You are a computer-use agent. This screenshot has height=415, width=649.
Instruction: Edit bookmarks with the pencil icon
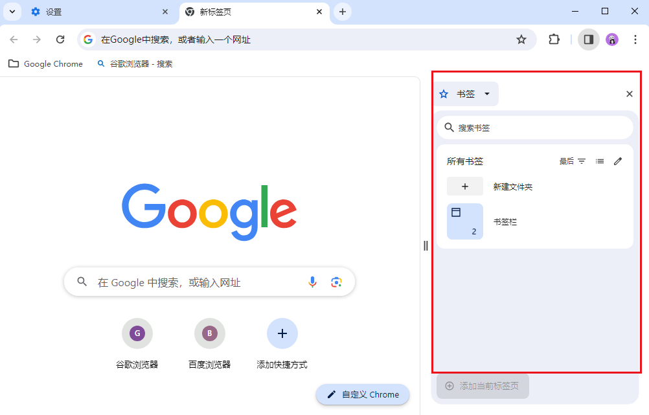click(617, 161)
